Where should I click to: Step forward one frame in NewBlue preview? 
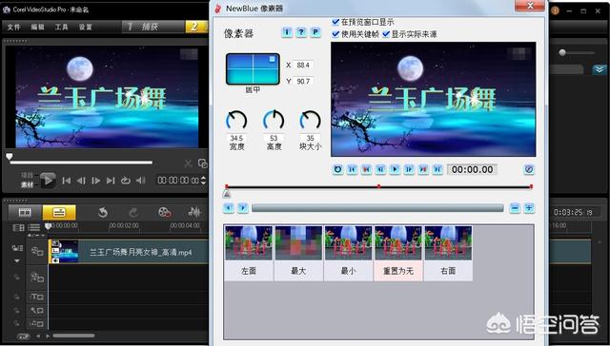tap(409, 169)
